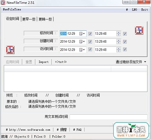Click the =>txt<= button
The width and height of the screenshot is (151, 140).
(61, 62)
